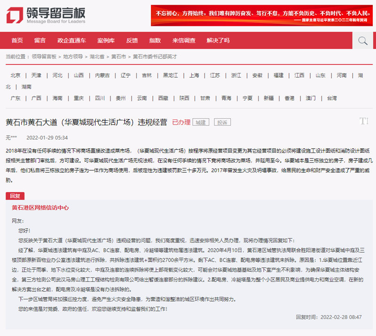Select province 江苏
Screen dimensions: 376x336
(x=215, y=75)
